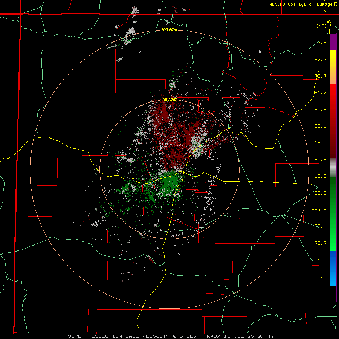Click the Super-Resolution Base Velocity caption text

171,336
